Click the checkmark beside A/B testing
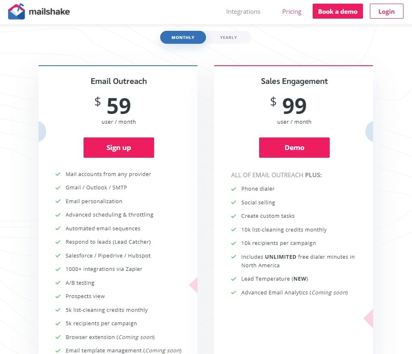This screenshot has width=412, height=354. point(58,283)
